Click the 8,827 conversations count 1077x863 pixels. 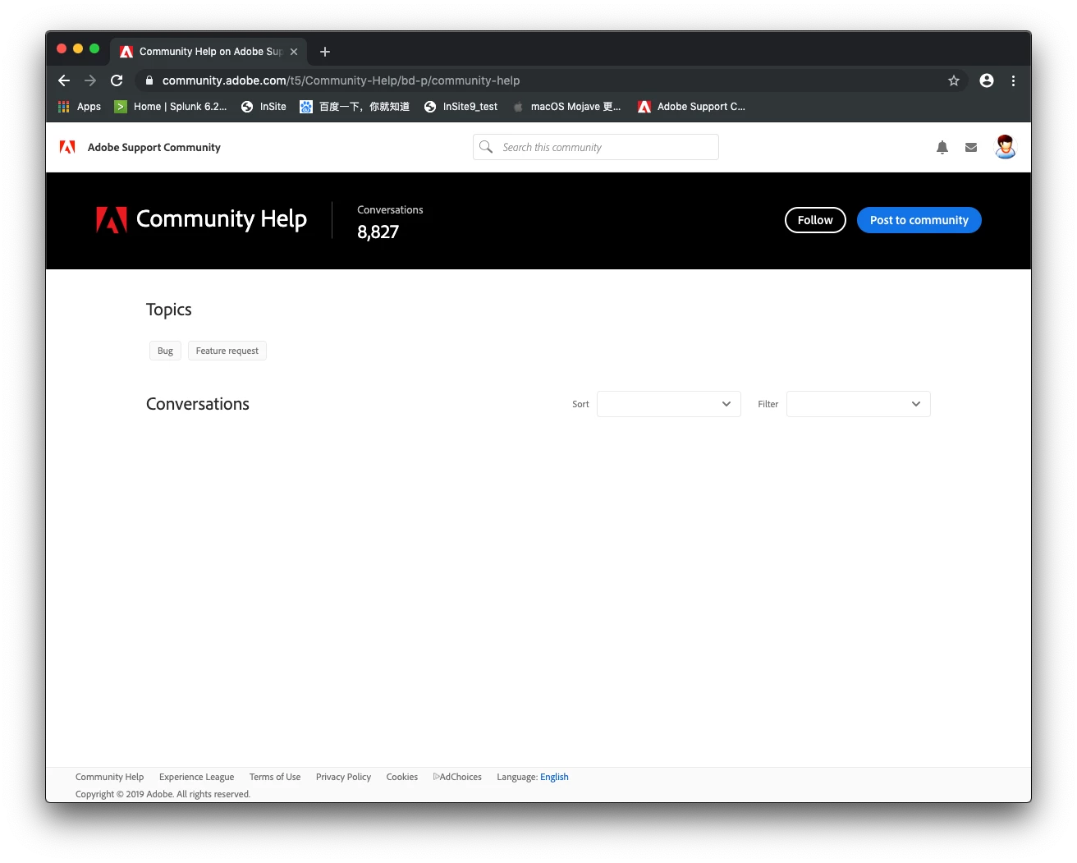click(378, 232)
